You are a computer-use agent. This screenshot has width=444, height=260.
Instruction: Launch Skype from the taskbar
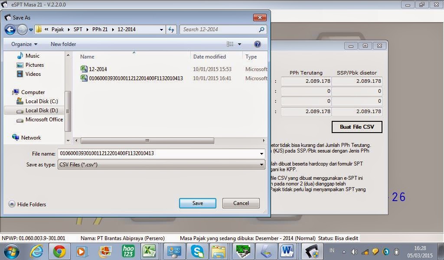197,251
